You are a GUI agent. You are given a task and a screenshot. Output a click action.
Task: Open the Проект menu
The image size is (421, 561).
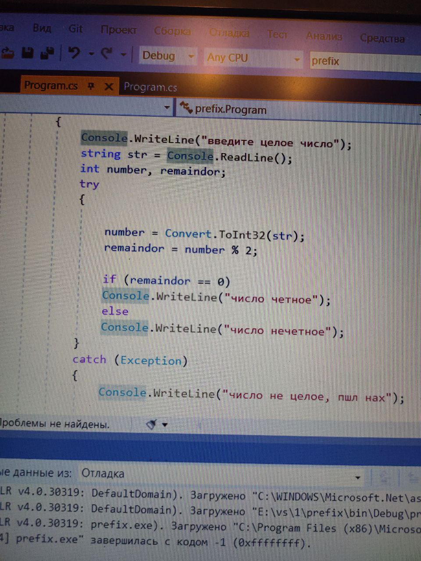tap(118, 30)
